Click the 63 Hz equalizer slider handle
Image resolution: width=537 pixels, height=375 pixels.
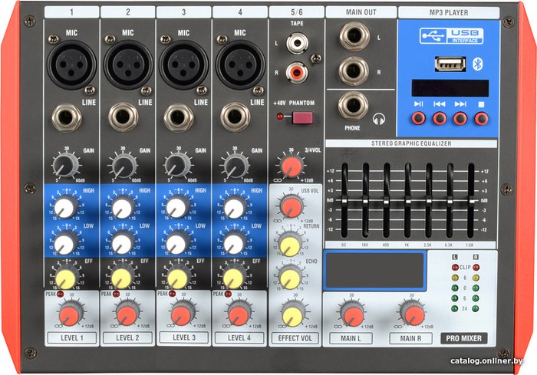344,201
